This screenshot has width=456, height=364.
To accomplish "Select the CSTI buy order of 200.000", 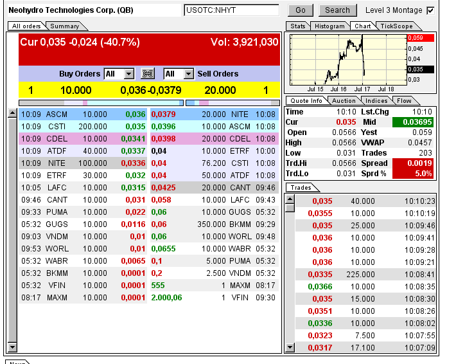I will click(83, 127).
